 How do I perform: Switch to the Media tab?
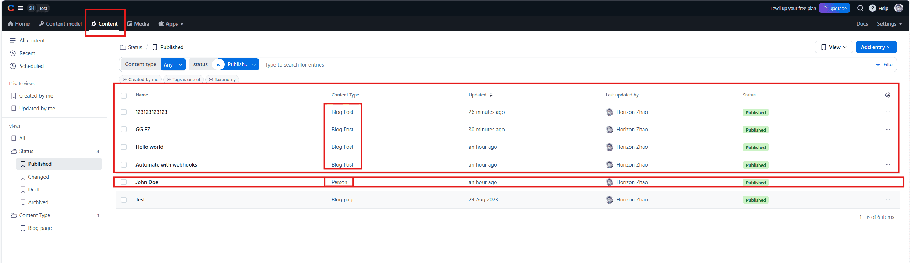coord(138,24)
